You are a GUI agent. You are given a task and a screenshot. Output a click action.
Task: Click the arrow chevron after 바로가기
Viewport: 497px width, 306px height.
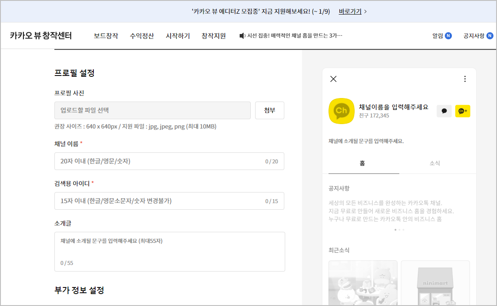(366, 11)
